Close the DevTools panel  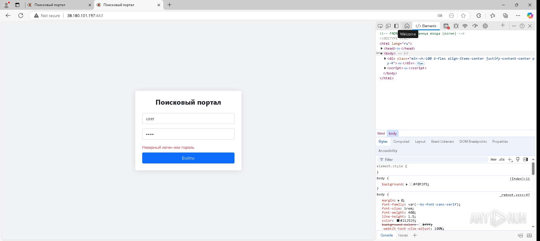click(x=530, y=26)
